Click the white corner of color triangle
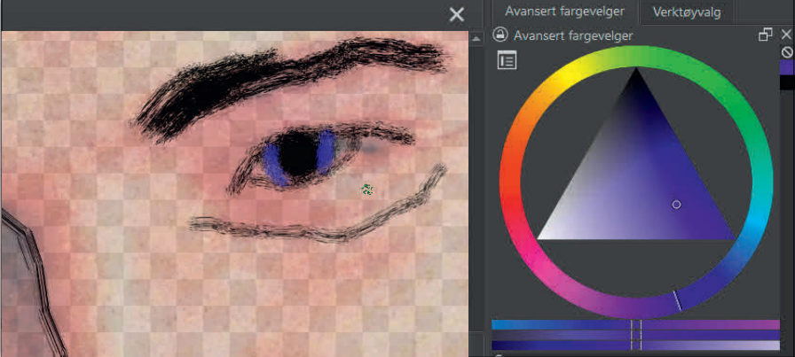This screenshot has width=795, height=357. coord(540,237)
